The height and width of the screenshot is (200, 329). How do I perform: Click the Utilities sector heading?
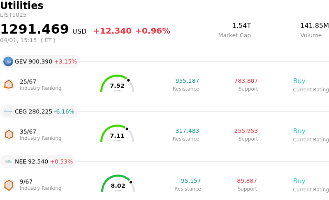[22, 6]
